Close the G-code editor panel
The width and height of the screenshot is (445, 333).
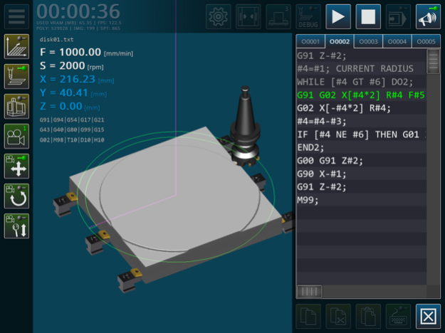(428, 316)
